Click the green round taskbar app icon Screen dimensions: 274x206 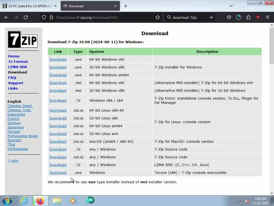coord(90,200)
